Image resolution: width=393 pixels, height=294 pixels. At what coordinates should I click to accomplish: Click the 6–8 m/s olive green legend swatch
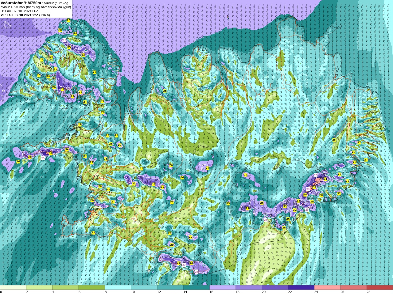92,288
